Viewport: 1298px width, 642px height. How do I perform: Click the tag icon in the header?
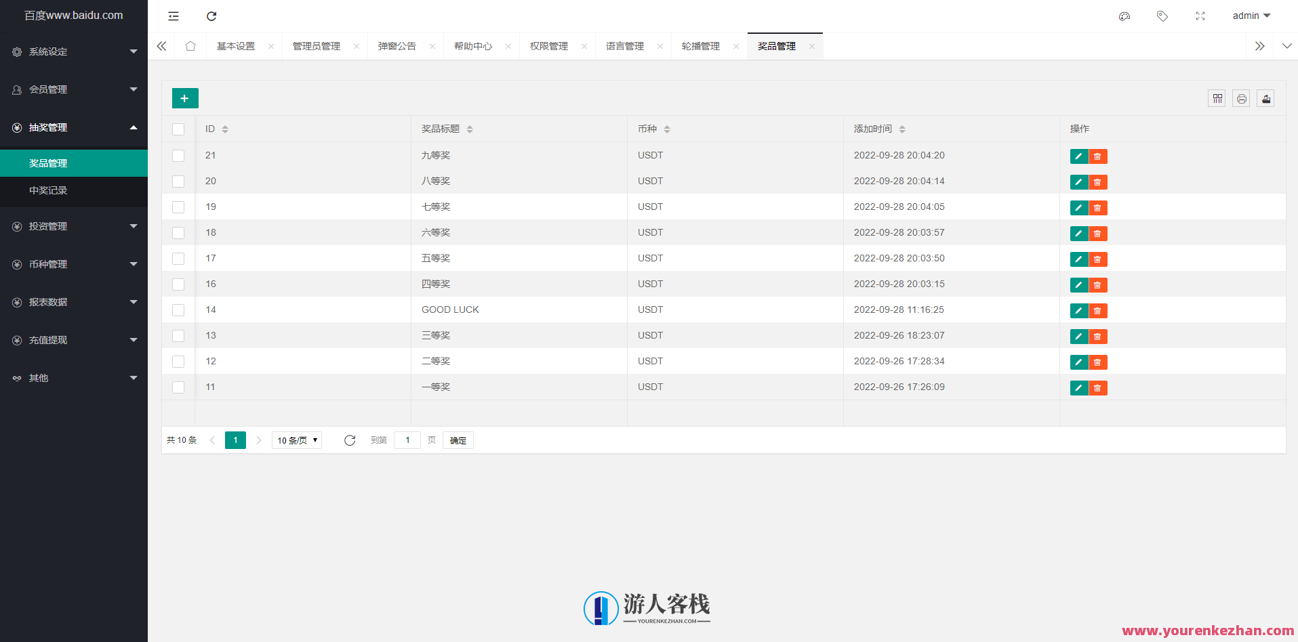click(1162, 16)
